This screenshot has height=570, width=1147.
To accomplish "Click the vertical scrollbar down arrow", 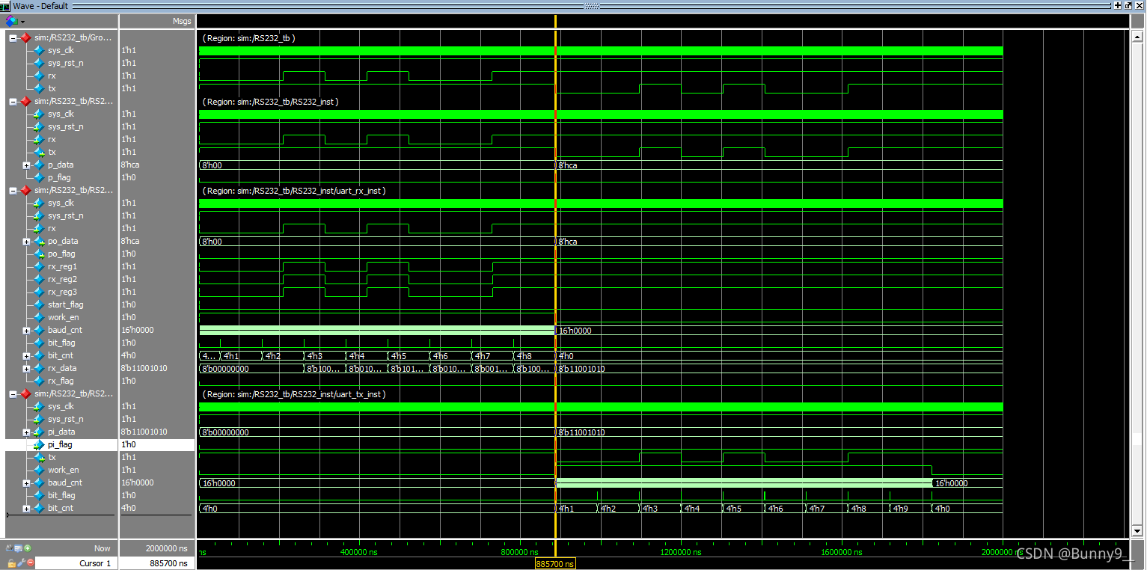I will 1138,531.
